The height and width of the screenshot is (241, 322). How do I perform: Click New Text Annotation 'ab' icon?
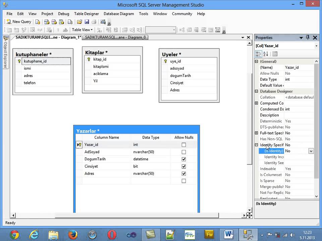[65, 30]
